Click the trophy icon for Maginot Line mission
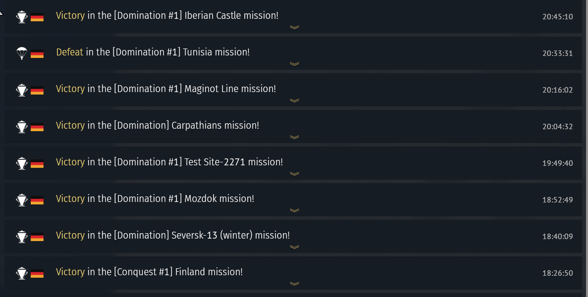Viewport: 588px width, 297px height. click(x=22, y=90)
